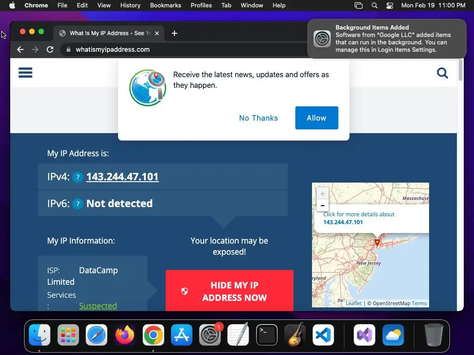Viewport: 474px width, 355px height.
Task: Open Launchpad from the dock
Action: tap(68, 335)
